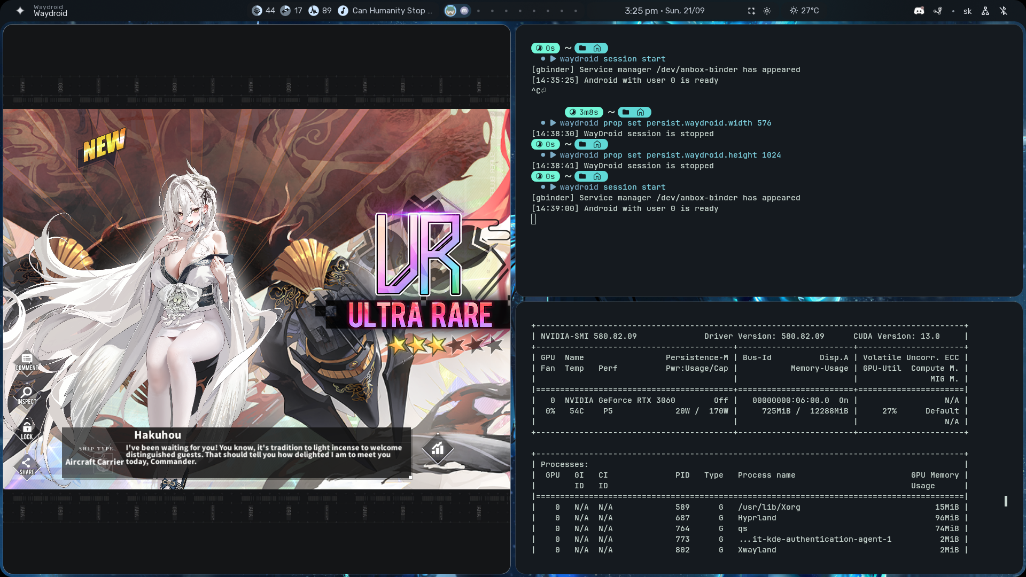The width and height of the screenshot is (1026, 577).
Task: Click '[14:38:30] WayDroid session is stopped' line
Action: pos(623,134)
